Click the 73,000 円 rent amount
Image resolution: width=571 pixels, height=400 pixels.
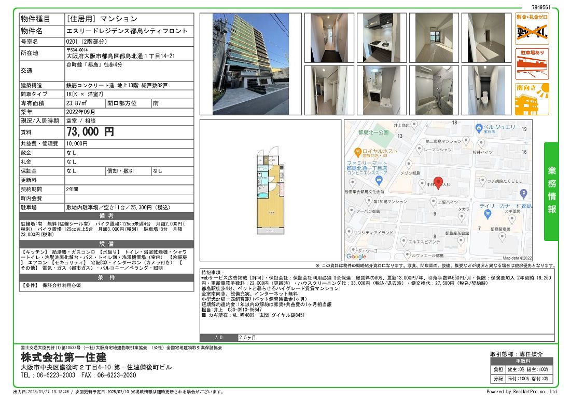click(x=90, y=131)
